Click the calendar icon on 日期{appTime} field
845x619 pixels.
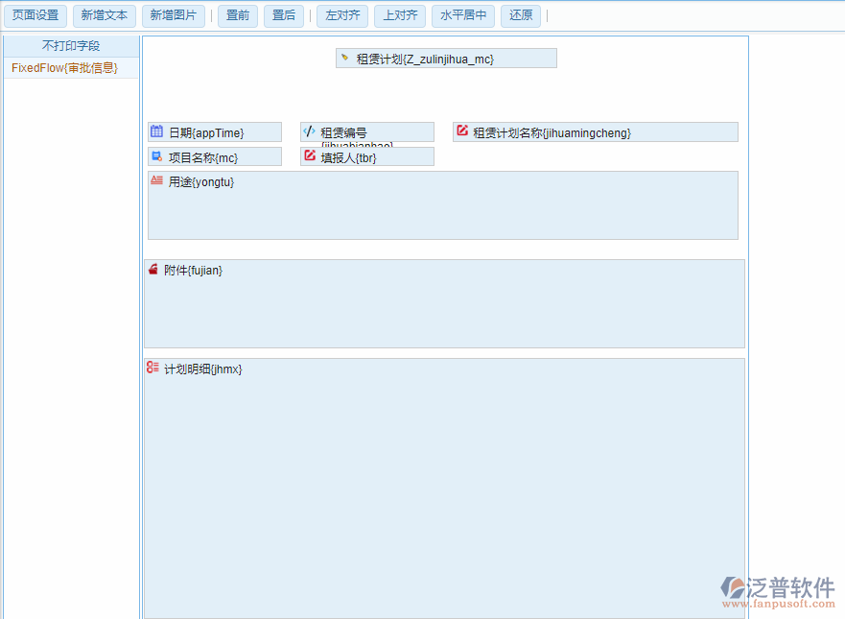[155, 131]
